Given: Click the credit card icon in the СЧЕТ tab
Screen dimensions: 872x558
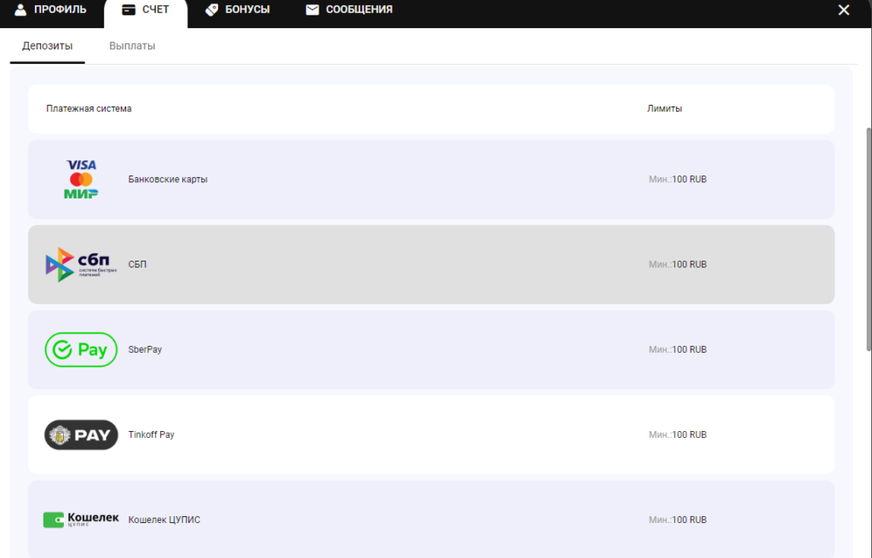Looking at the screenshot, I should (x=129, y=10).
